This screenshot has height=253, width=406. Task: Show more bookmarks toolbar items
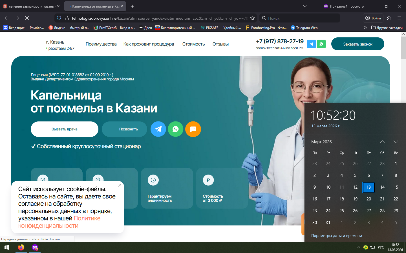365,28
